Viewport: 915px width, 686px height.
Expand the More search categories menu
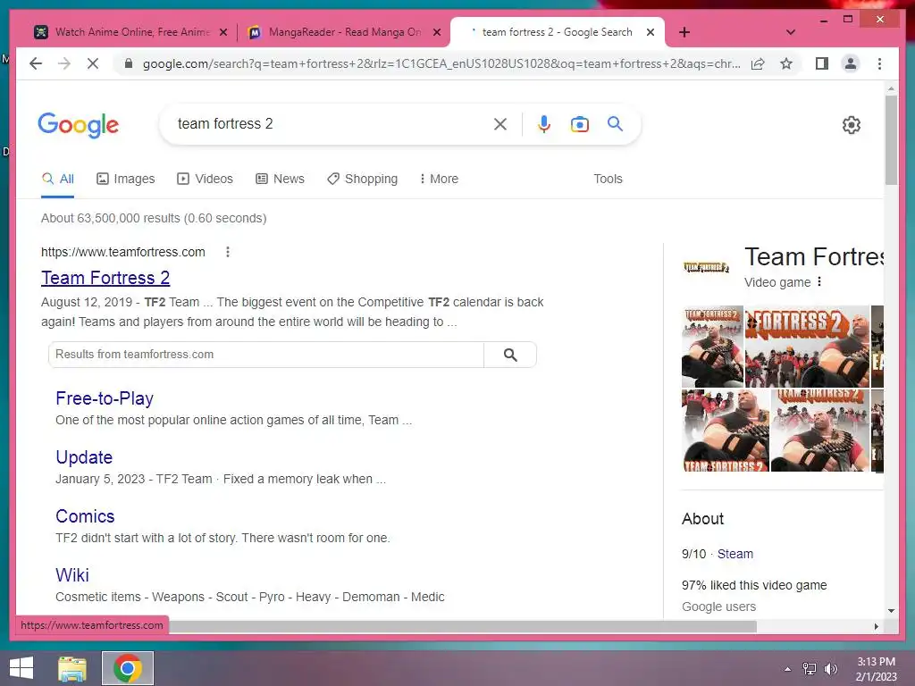click(x=439, y=179)
